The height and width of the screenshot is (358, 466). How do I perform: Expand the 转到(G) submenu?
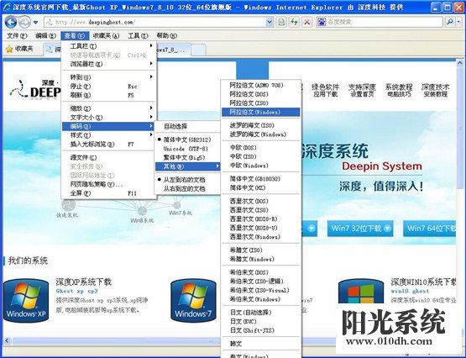[x=109, y=77]
